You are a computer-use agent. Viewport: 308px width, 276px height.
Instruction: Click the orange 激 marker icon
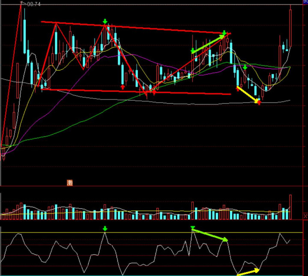(x=70, y=183)
